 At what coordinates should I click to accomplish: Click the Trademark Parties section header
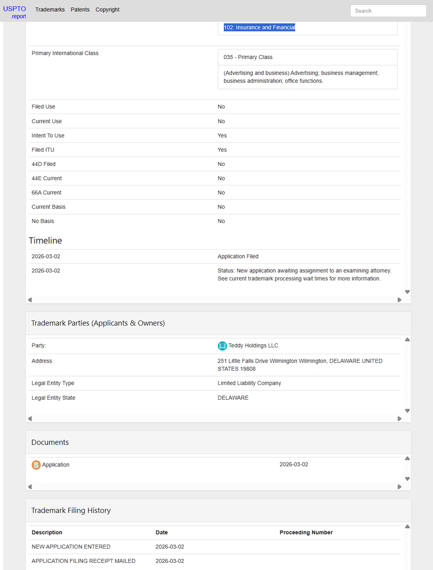(98, 323)
